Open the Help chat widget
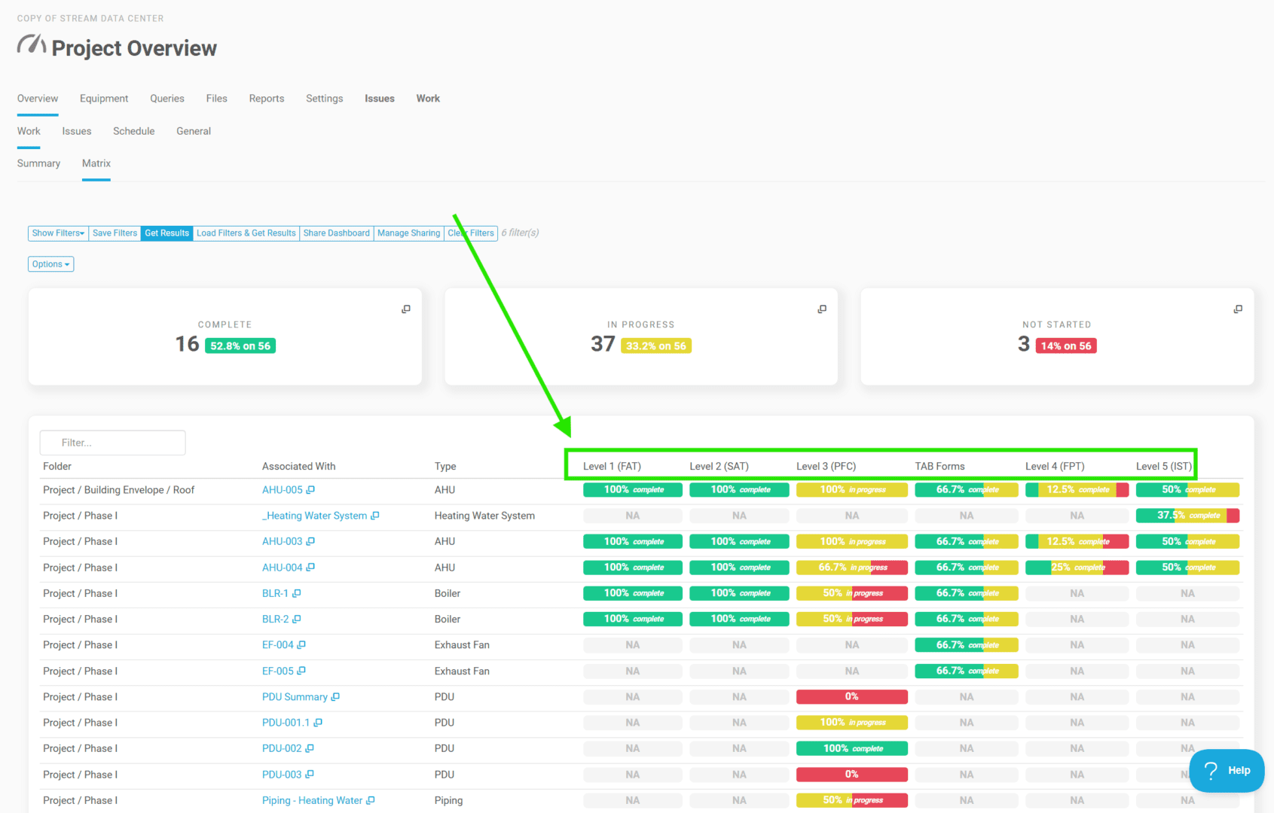This screenshot has height=813, width=1274. point(1227,770)
